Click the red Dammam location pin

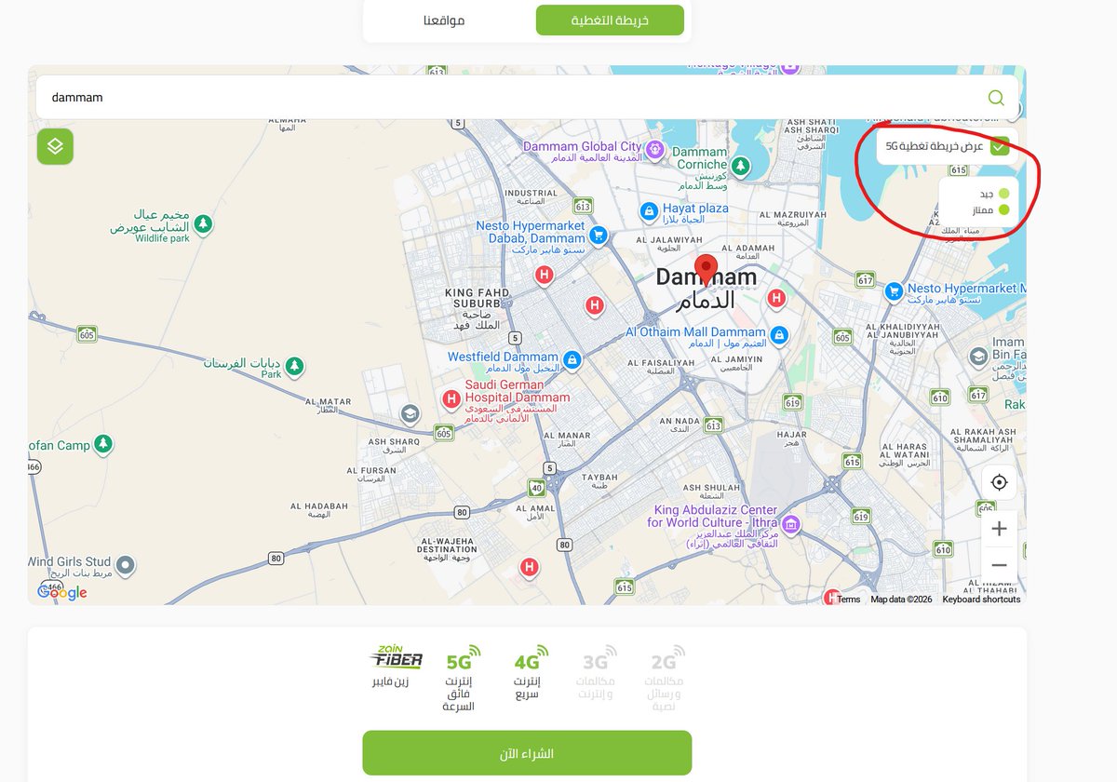pos(707,269)
